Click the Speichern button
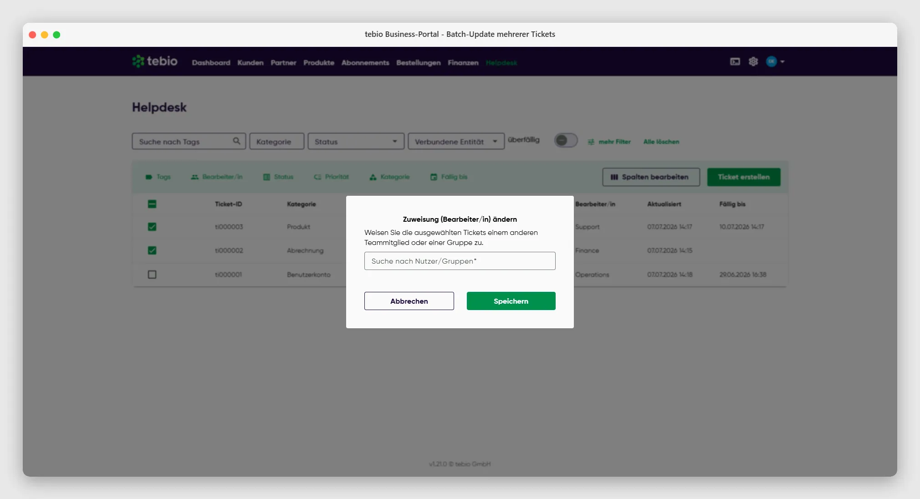920x499 pixels. point(511,301)
